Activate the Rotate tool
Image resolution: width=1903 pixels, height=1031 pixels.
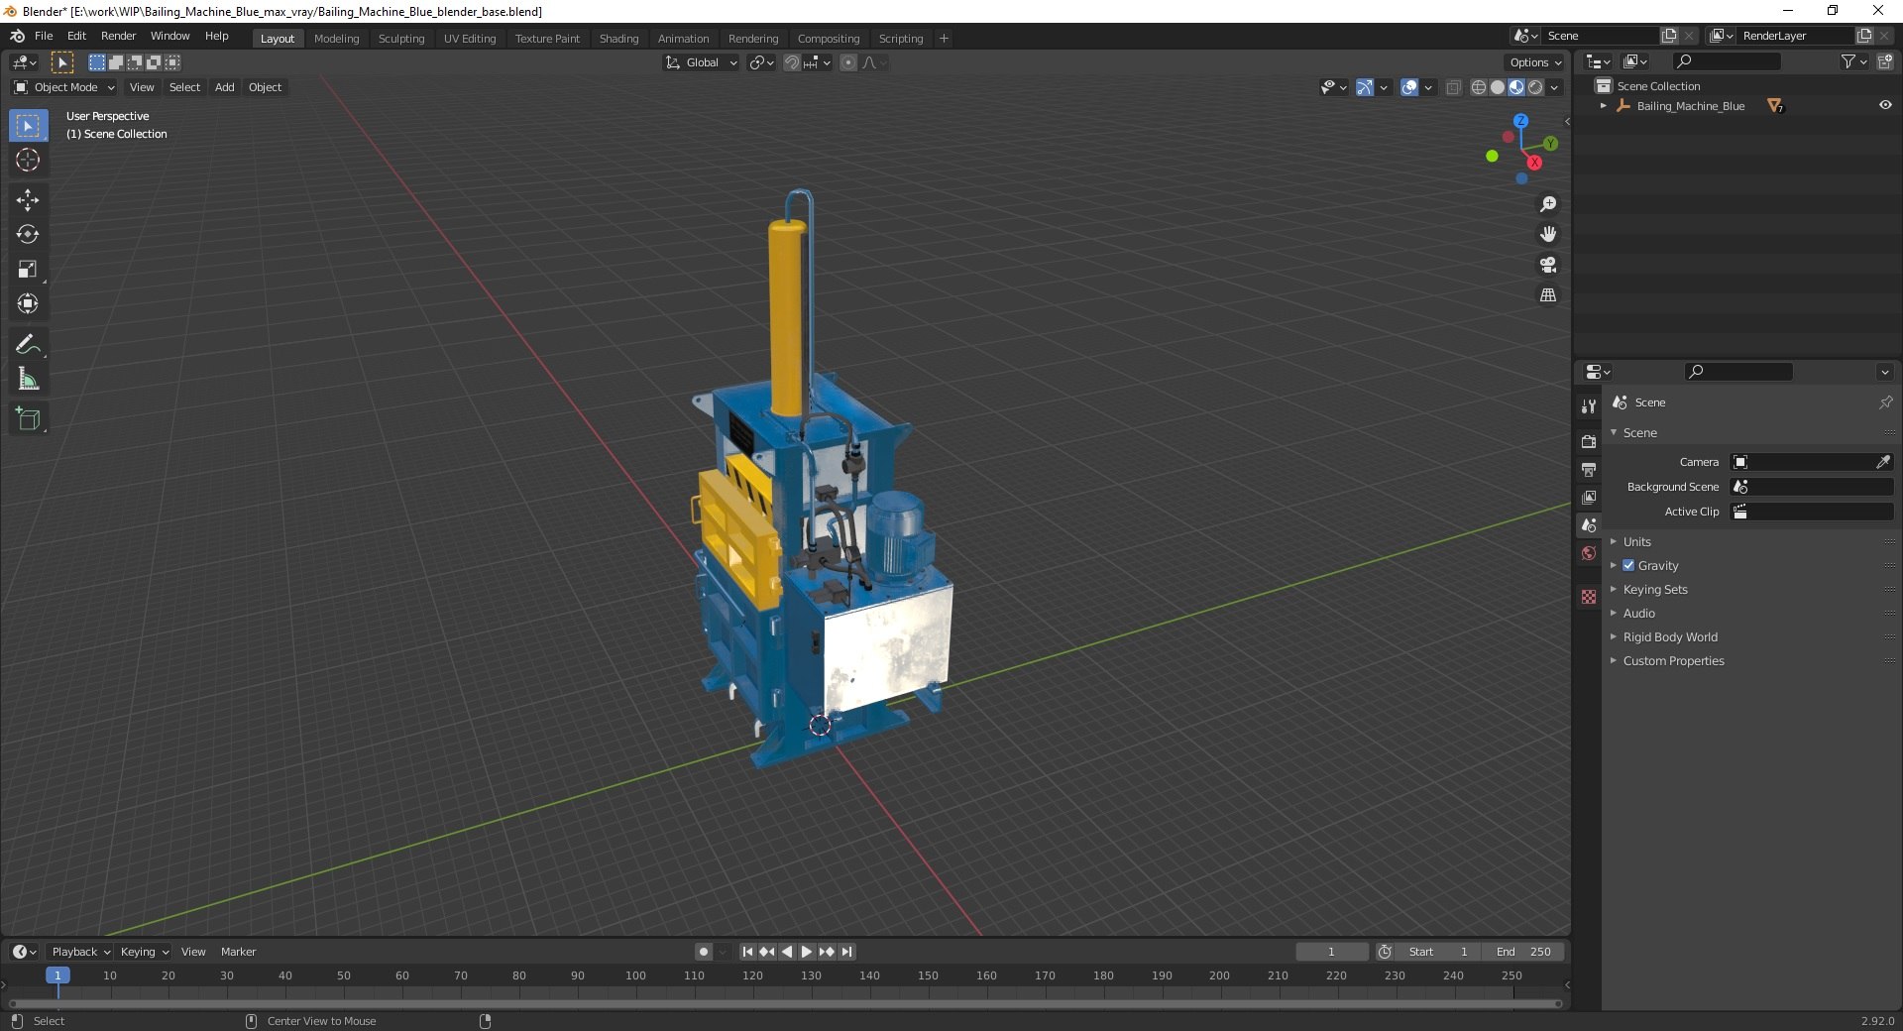point(28,234)
